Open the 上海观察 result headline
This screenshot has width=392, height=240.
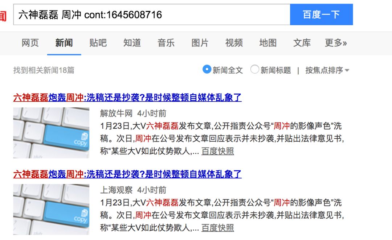click(x=127, y=174)
